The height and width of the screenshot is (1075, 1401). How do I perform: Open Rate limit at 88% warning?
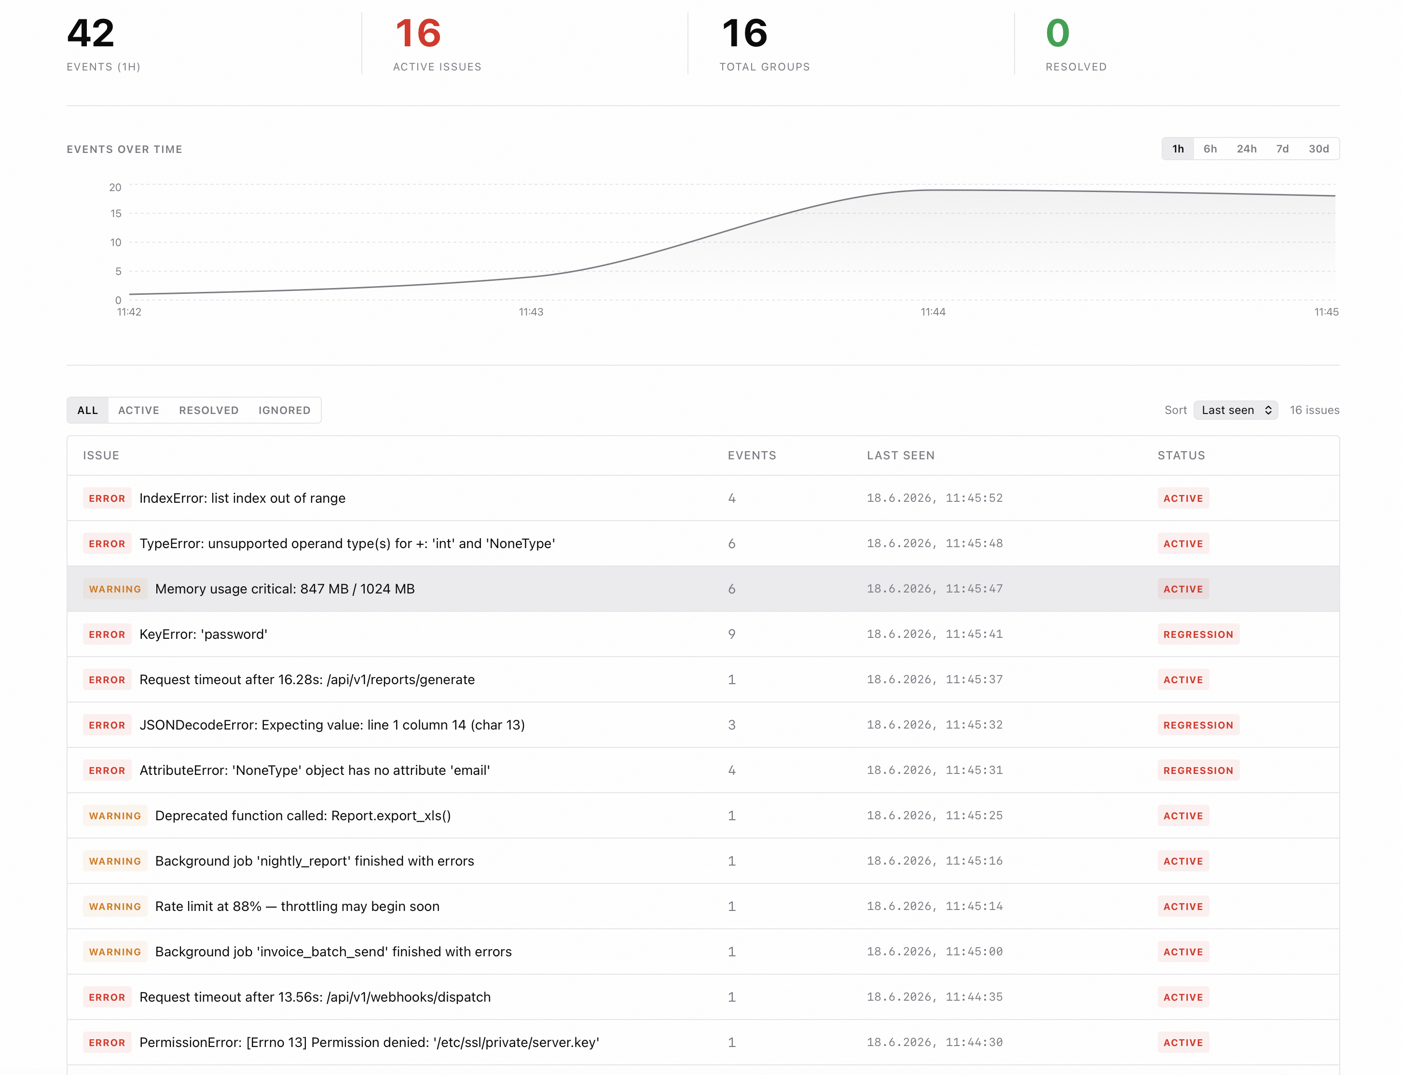[703, 907]
